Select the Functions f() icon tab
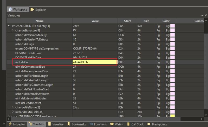 coord(91,124)
